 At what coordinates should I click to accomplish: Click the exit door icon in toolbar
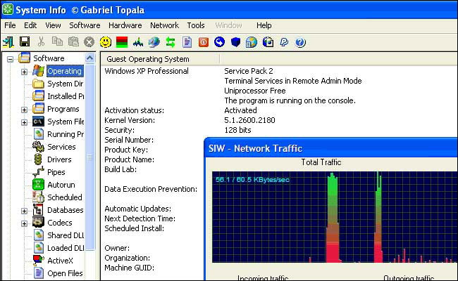[x=8, y=42]
